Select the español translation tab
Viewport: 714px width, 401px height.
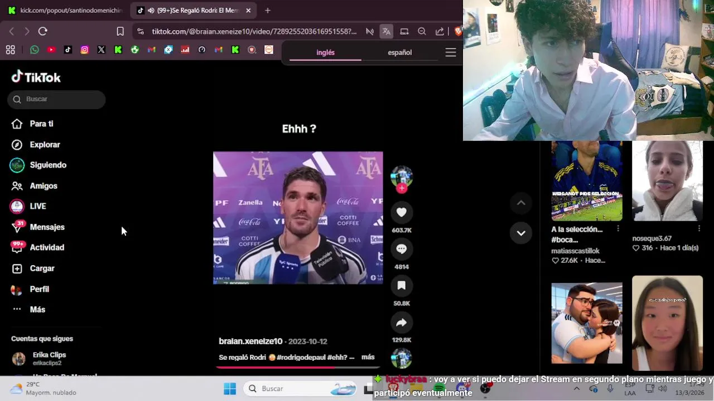coord(399,52)
